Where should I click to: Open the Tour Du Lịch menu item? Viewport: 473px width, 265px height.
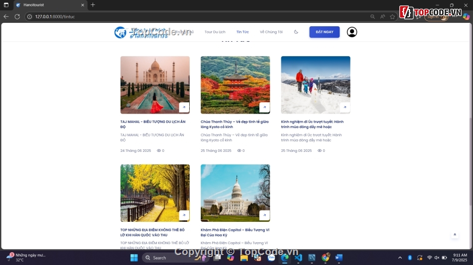pos(215,32)
